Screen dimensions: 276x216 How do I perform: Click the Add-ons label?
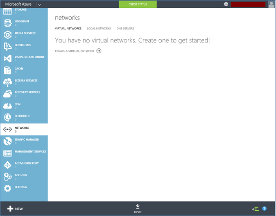pos(21,175)
